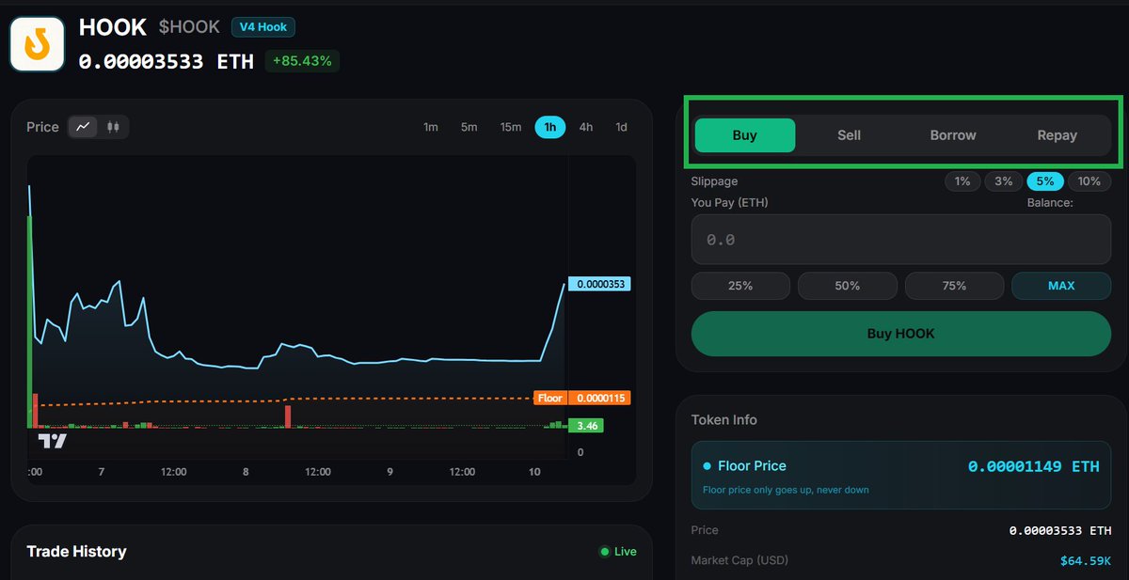This screenshot has width=1129, height=580.
Task: Switch to line chart view icon
Action: 84,127
